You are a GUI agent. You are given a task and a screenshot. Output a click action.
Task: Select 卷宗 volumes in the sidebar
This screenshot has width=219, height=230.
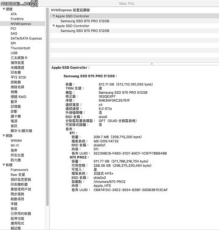[14, 150]
